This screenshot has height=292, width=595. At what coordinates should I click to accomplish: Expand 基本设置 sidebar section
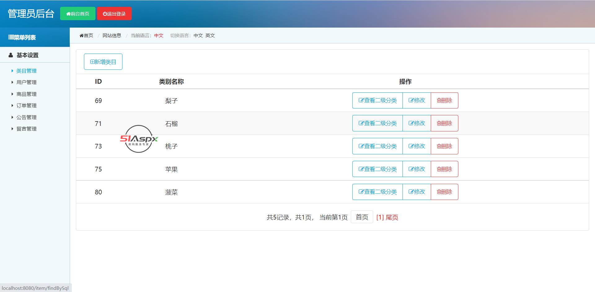27,55
